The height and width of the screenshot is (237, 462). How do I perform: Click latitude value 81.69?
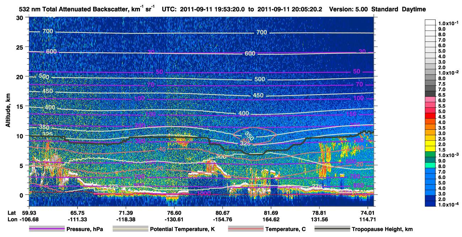(x=271, y=212)
